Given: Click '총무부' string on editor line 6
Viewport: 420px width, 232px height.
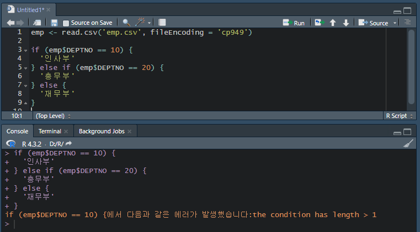Looking at the screenshot, I should pos(57,76).
